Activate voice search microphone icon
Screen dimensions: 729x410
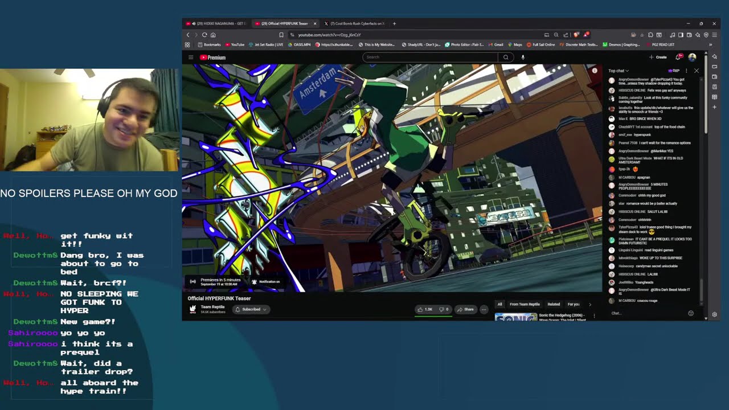523,57
